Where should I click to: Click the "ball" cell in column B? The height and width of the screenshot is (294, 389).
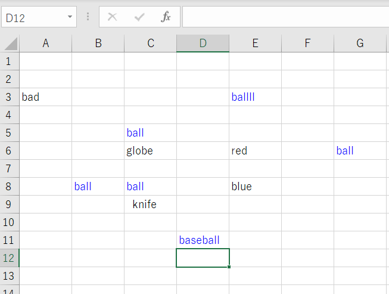click(98, 187)
